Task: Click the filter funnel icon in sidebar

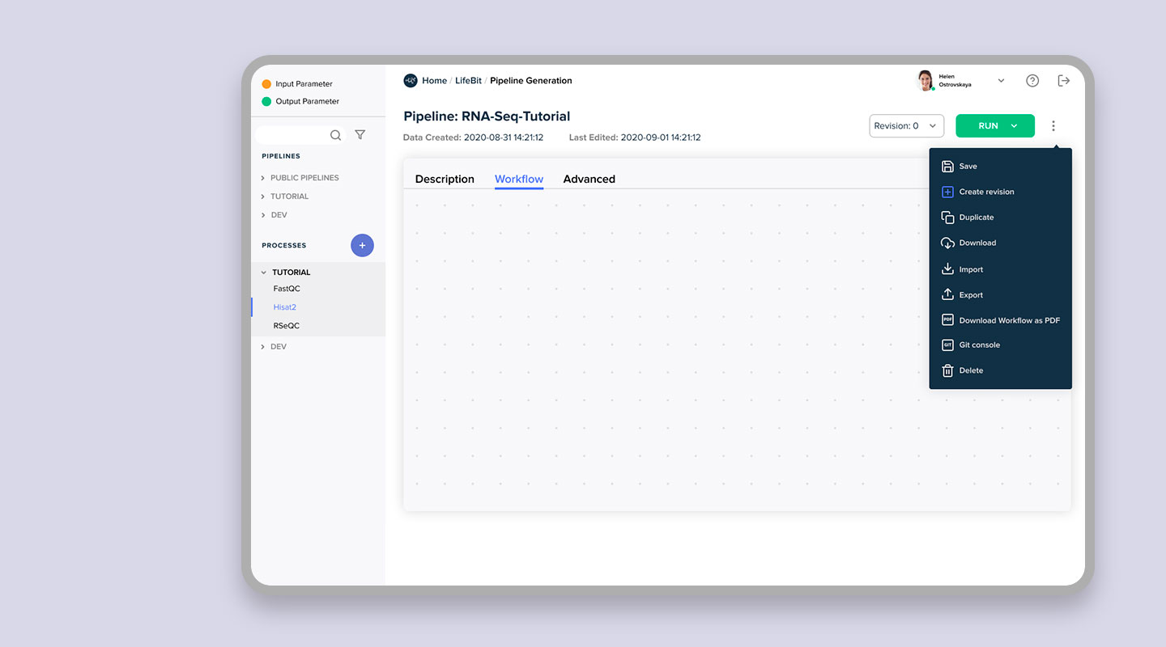Action: [360, 135]
